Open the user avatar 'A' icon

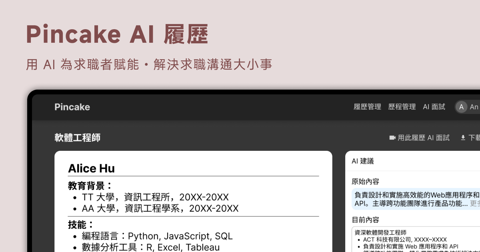462,107
